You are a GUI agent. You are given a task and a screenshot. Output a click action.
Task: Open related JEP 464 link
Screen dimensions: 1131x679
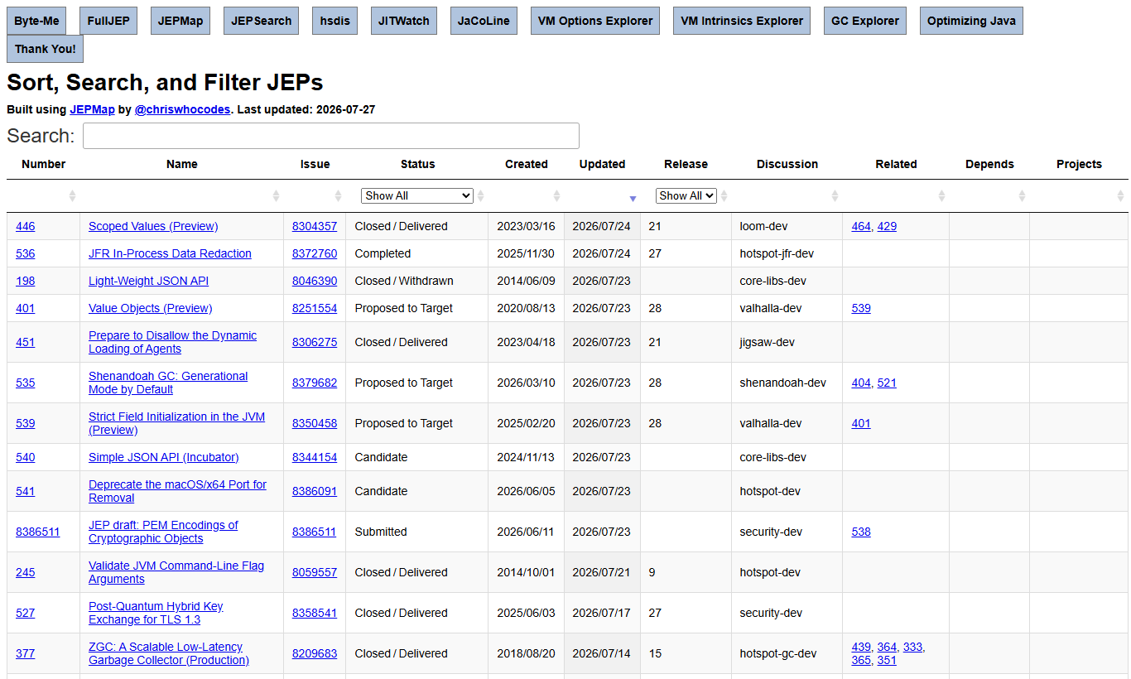pos(861,226)
